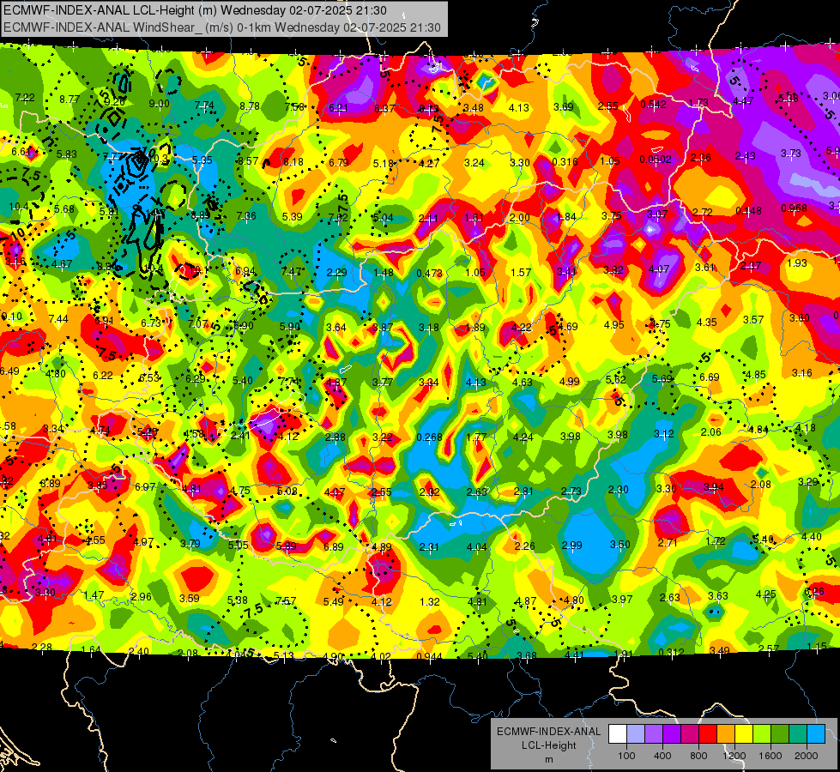
Task: Click the wind shear value '6.97'
Action: coord(145,487)
